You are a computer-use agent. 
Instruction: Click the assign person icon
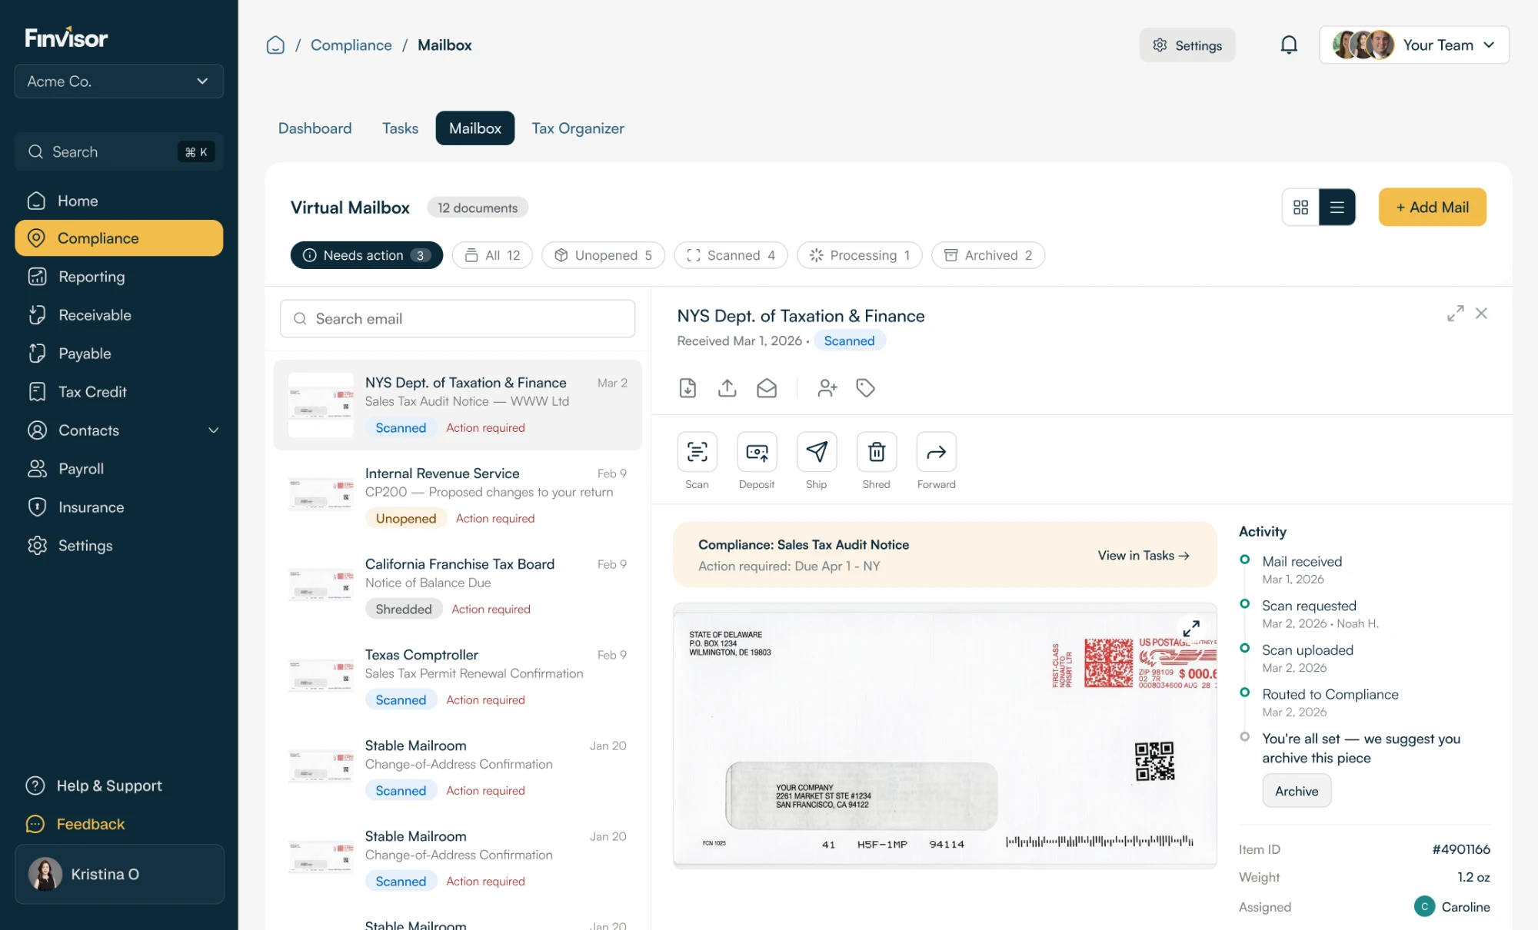point(827,387)
